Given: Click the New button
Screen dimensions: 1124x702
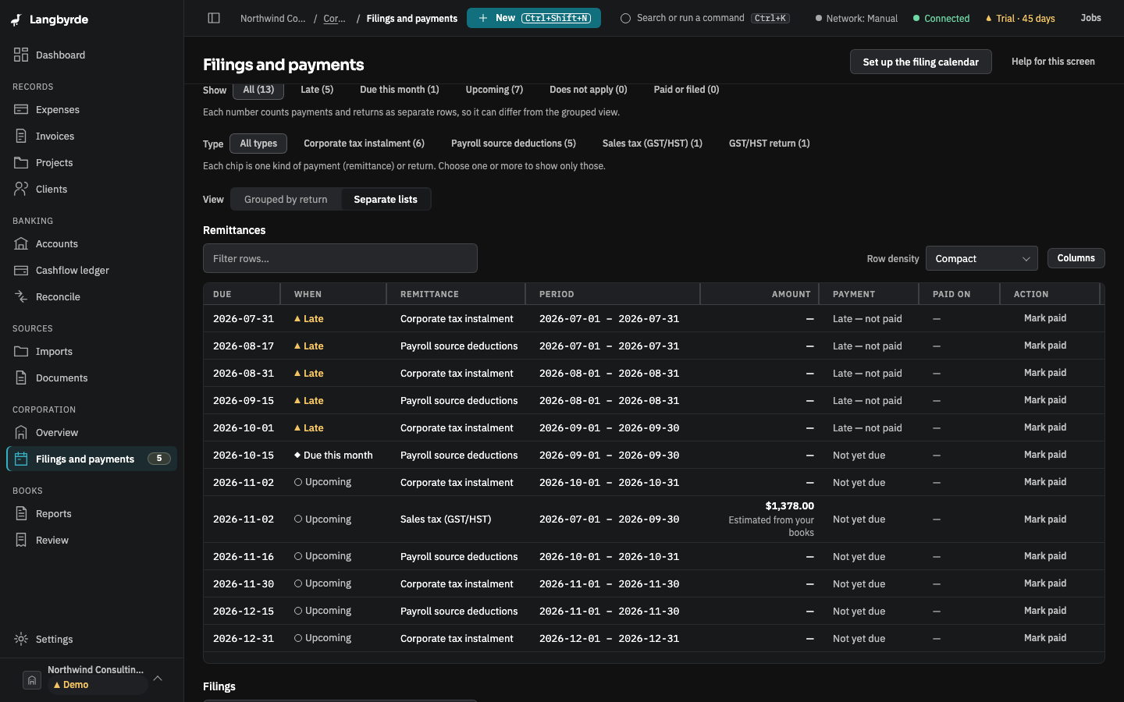Looking at the screenshot, I should click(534, 18).
